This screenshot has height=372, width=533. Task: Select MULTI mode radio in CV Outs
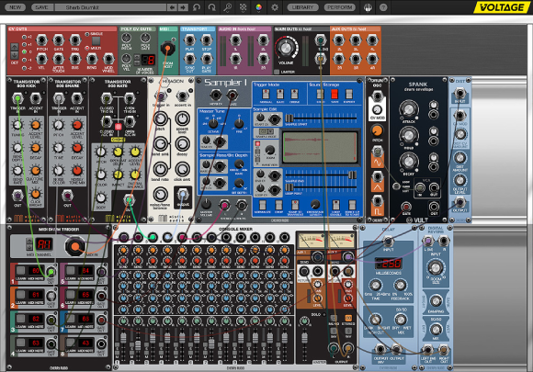(87, 48)
